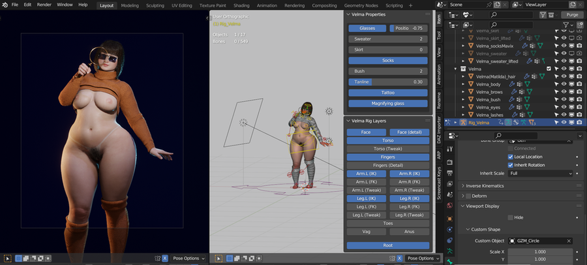Open the DAZ Importer sidebar tab
The image size is (587, 265).
click(439, 130)
